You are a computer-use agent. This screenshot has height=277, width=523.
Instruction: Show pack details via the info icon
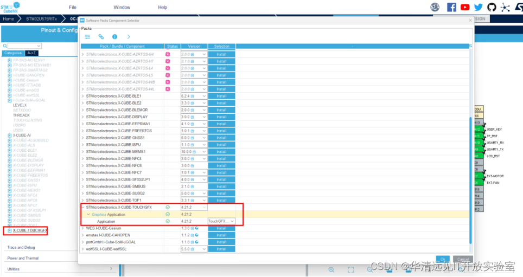point(114,37)
